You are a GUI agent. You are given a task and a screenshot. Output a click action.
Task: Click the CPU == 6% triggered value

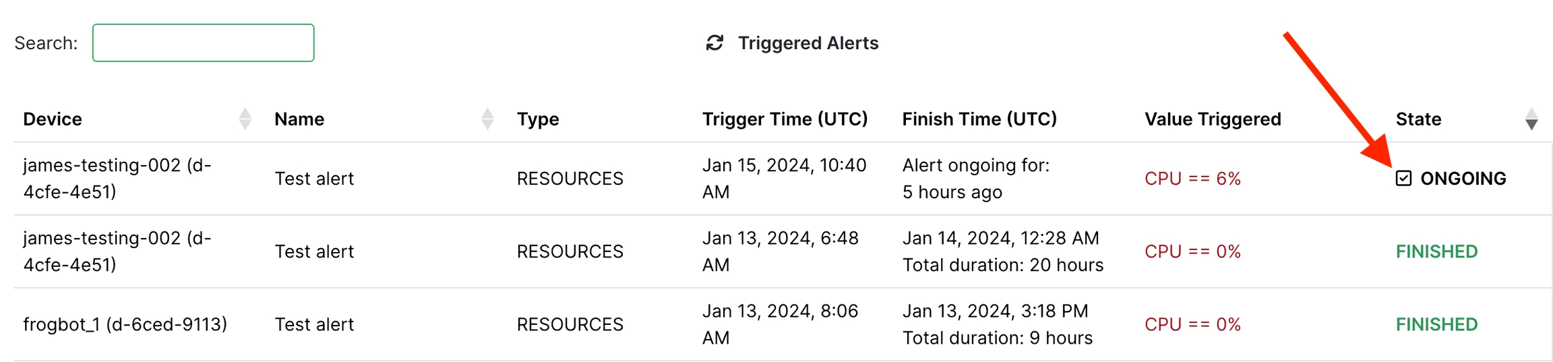tap(1192, 179)
